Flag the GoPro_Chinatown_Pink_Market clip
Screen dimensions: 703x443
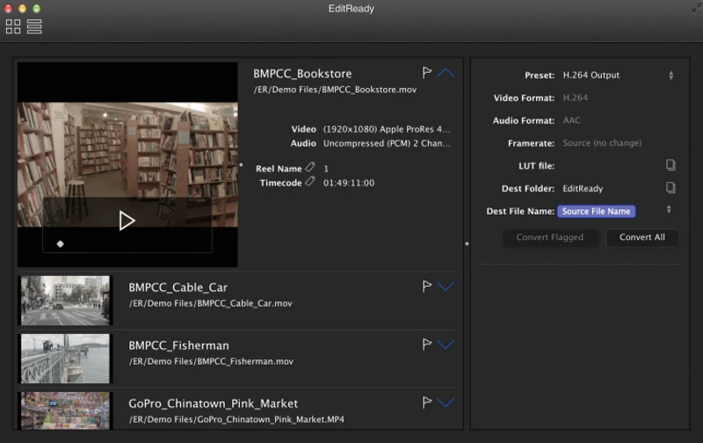point(427,403)
